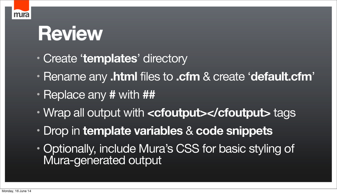
Task: Select the '<cfoutput></cfoutput>' tag text
Action: (x=209, y=113)
